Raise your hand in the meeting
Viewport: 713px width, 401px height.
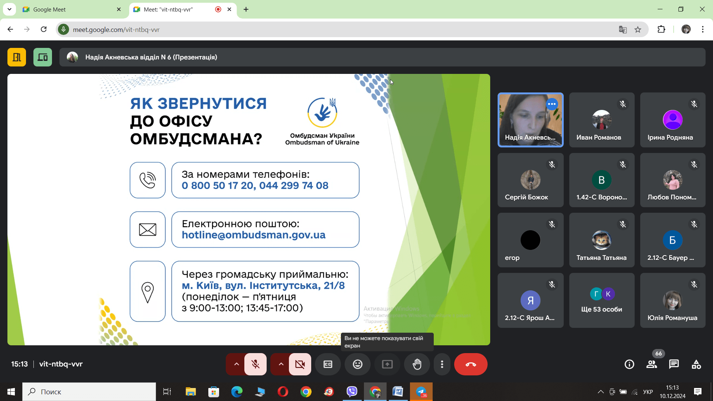417,364
